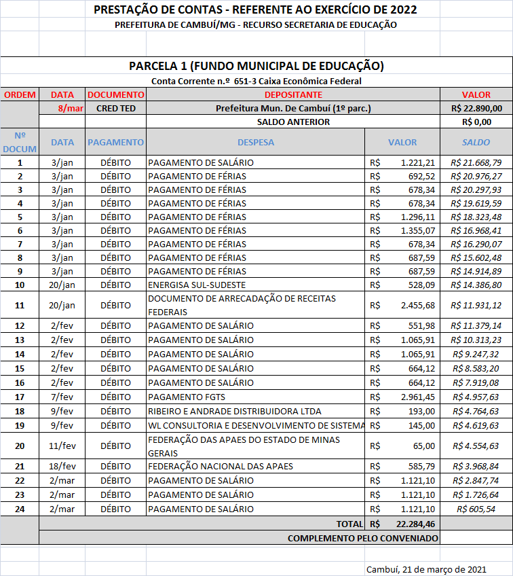
Task: Click balance 'R$ 20.297,93'
Action: click(x=476, y=190)
